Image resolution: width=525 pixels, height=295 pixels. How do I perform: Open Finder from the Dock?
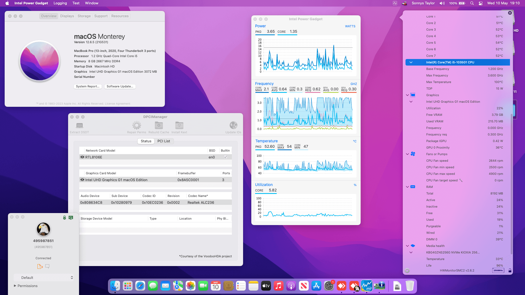tap(115, 286)
